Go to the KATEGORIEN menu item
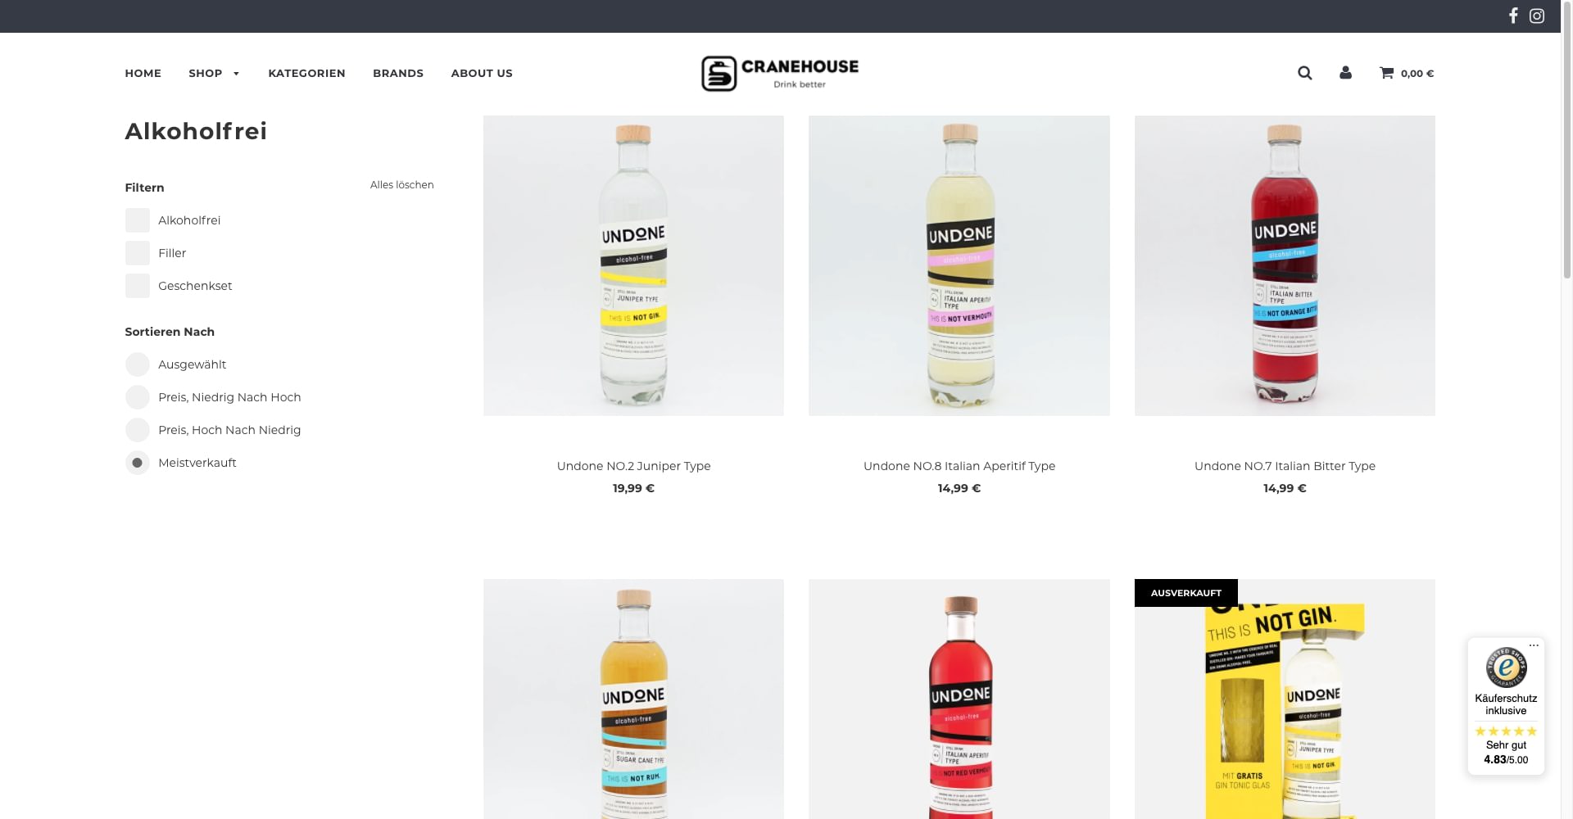This screenshot has height=819, width=1573. point(306,73)
